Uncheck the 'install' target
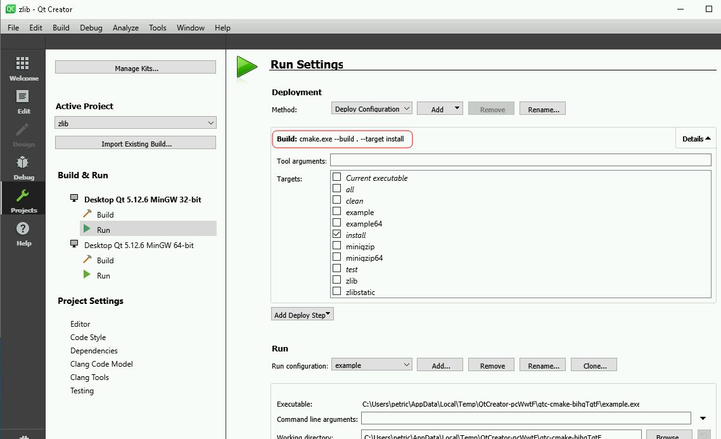 (x=337, y=234)
